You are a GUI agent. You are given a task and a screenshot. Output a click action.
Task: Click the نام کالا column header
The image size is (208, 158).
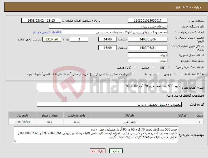tap(130, 115)
